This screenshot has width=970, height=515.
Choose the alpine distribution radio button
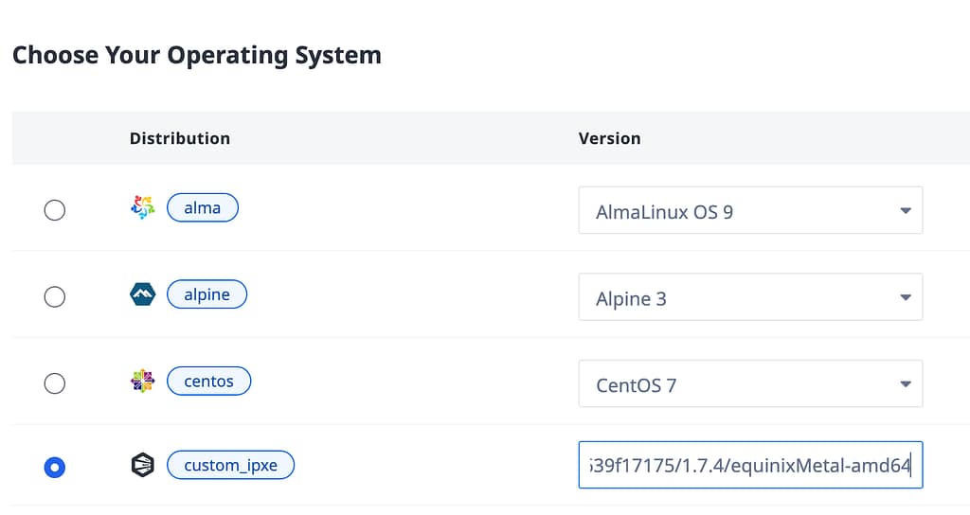pyautogui.click(x=55, y=297)
